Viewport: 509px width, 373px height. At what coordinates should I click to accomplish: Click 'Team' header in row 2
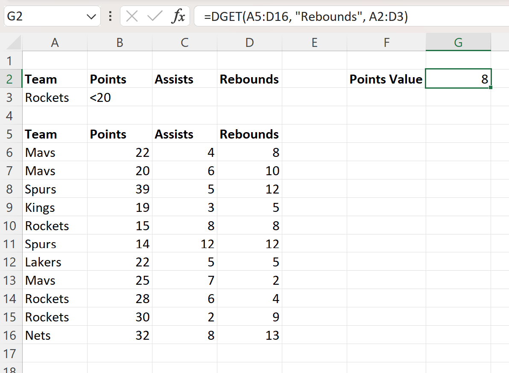click(55, 79)
